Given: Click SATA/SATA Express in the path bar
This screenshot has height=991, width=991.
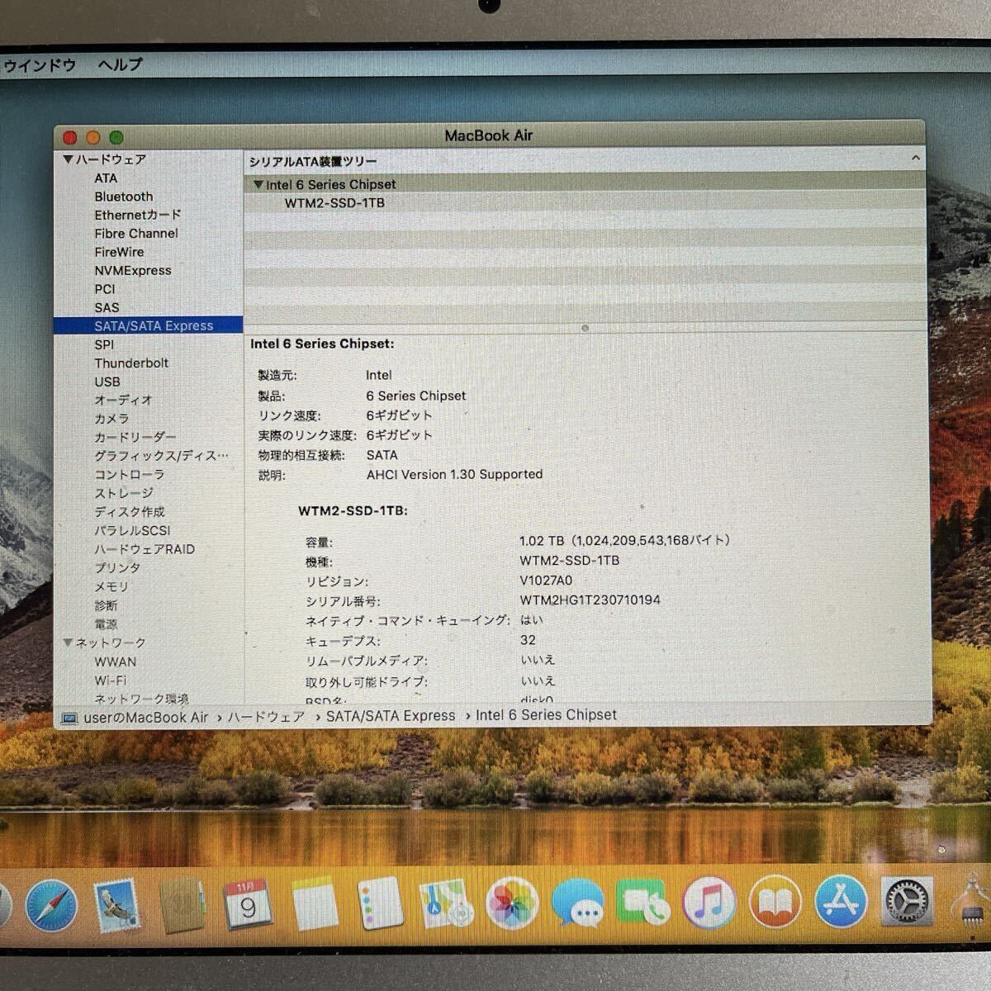Looking at the screenshot, I should (390, 716).
